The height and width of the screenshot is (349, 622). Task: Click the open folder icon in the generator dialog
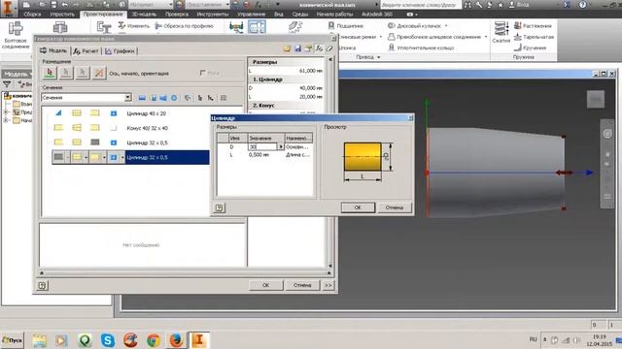tap(287, 48)
